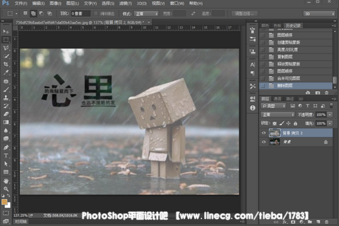
Task: Select the Move tool
Action: tap(6, 32)
